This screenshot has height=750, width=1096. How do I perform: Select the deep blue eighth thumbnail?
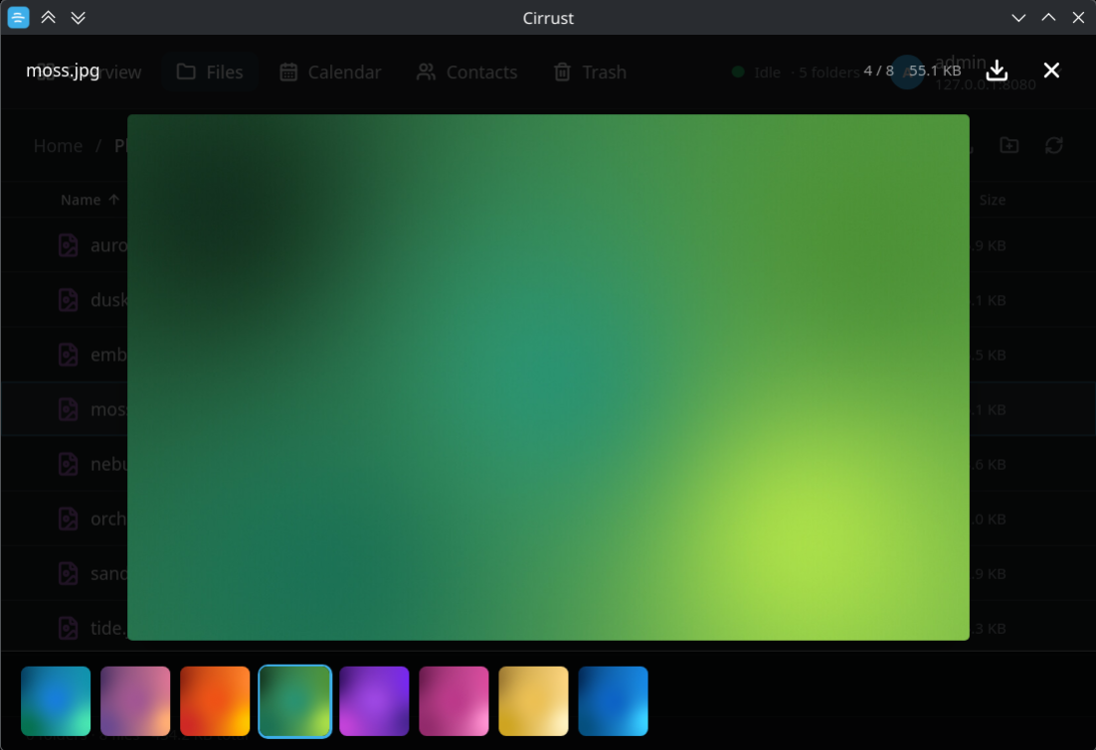(x=614, y=701)
